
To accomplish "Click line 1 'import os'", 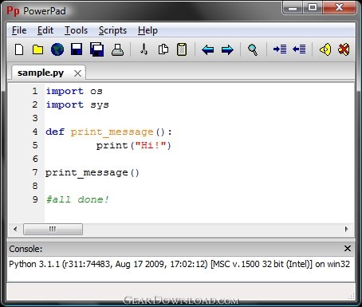I will click(74, 91).
